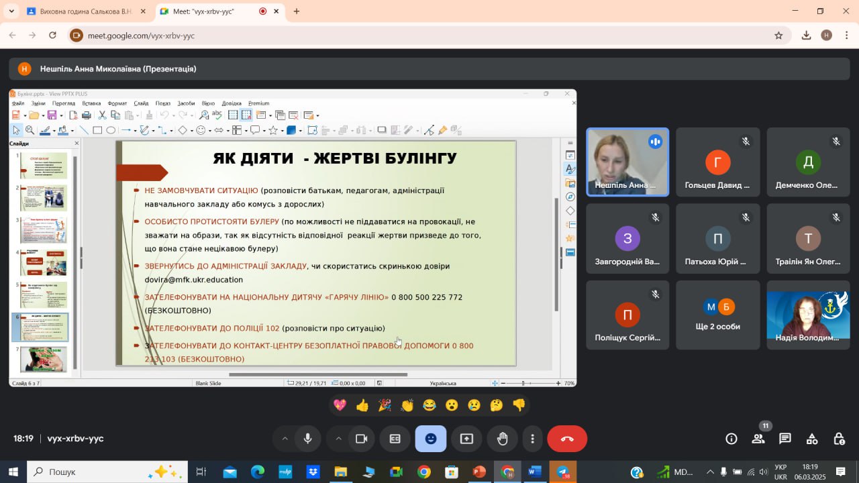Open the three-dot more options menu
This screenshot has width=859, height=483.
point(533,439)
